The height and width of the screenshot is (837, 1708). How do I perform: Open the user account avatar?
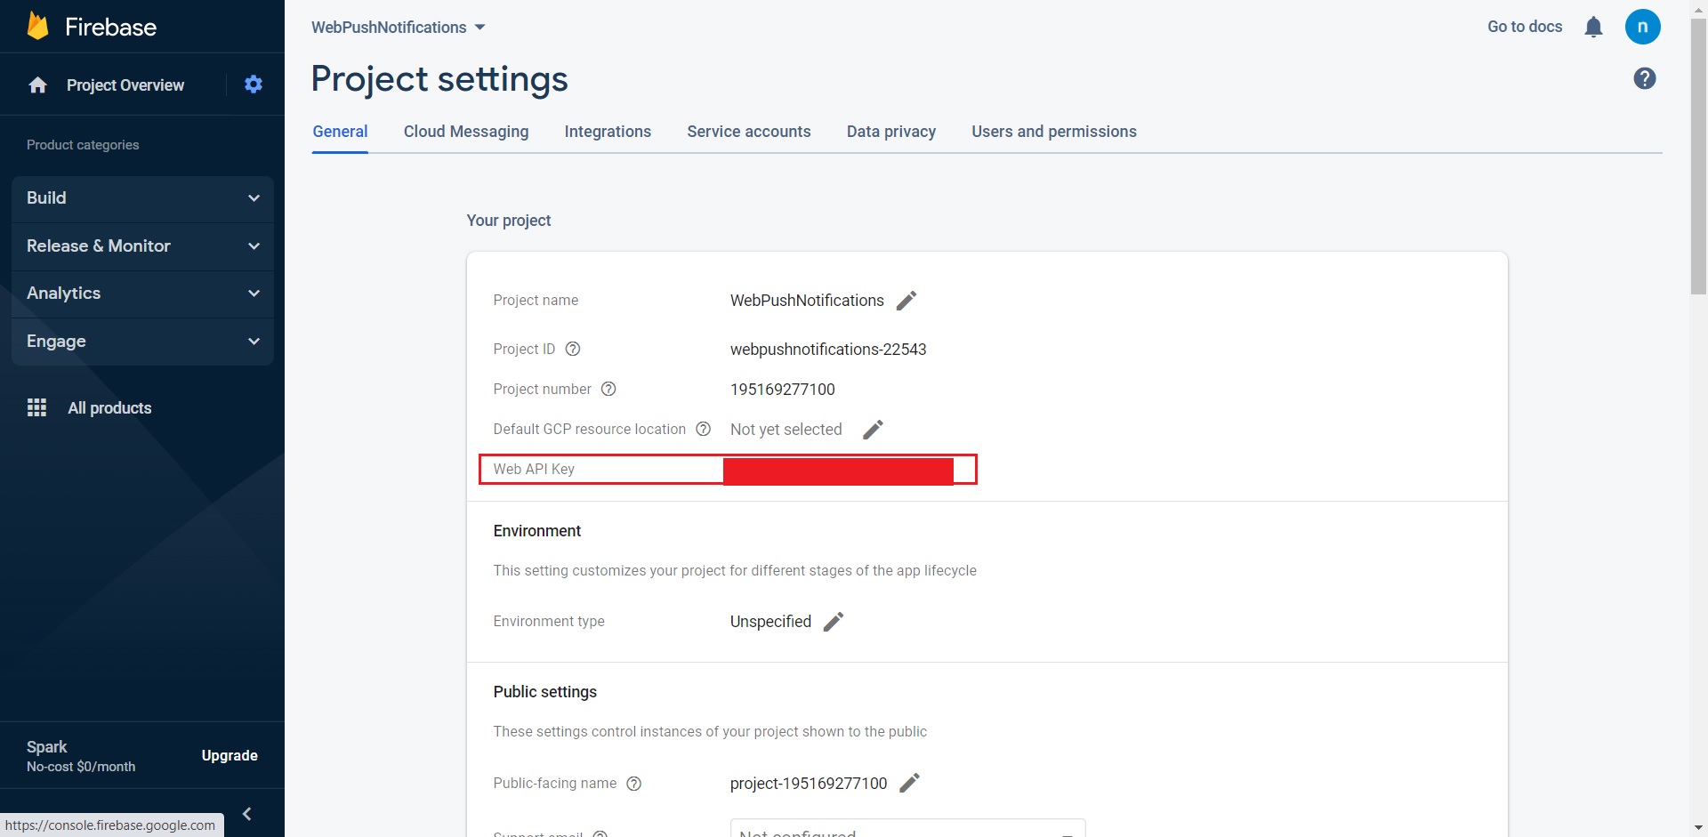[1642, 27]
